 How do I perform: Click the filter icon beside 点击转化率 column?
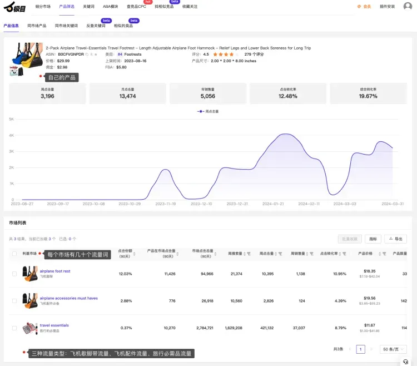click(x=342, y=254)
